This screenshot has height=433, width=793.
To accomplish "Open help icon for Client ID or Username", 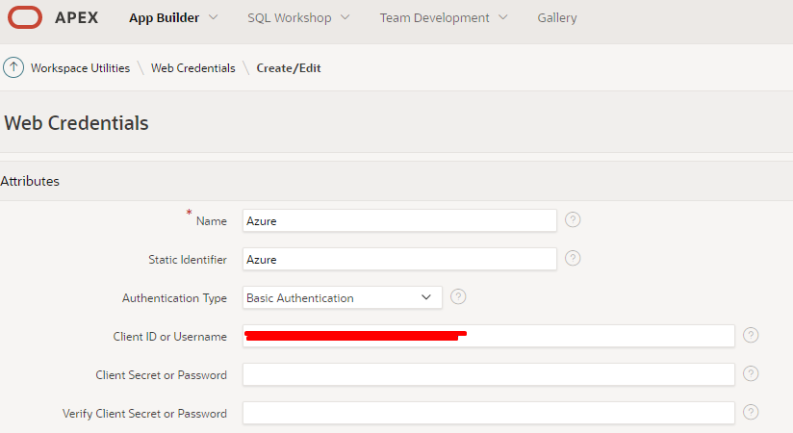I will click(752, 335).
